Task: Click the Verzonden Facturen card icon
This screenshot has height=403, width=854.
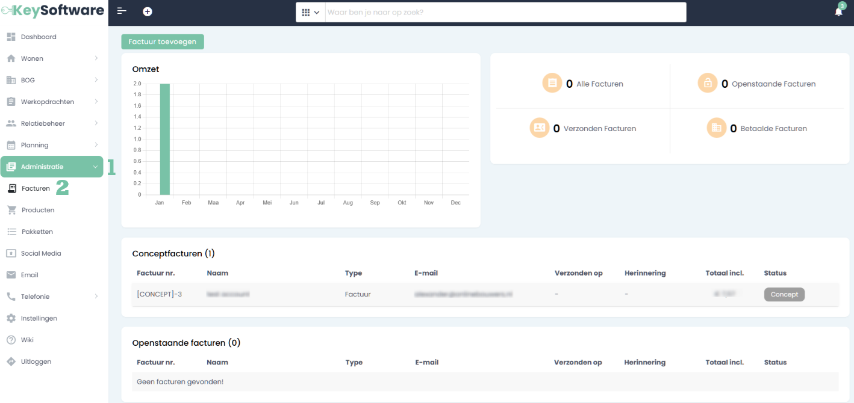Action: pos(540,128)
